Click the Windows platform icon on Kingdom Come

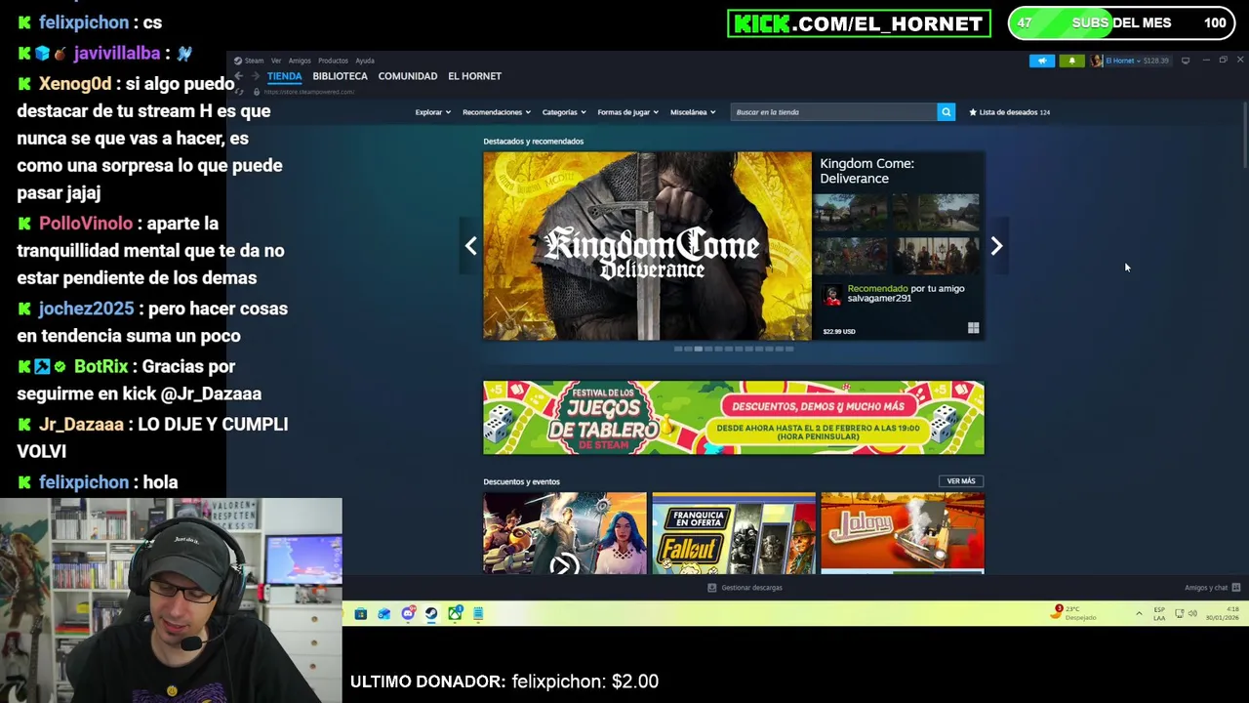[973, 329]
